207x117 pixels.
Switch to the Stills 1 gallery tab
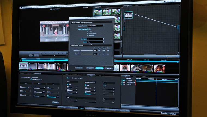tap(97, 7)
